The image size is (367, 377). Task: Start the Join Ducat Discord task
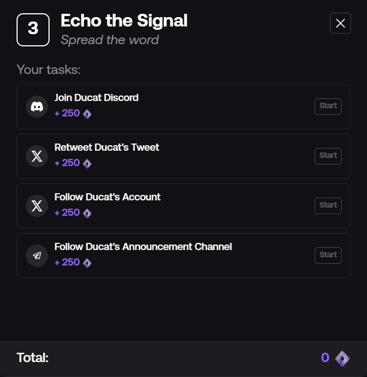tap(328, 107)
